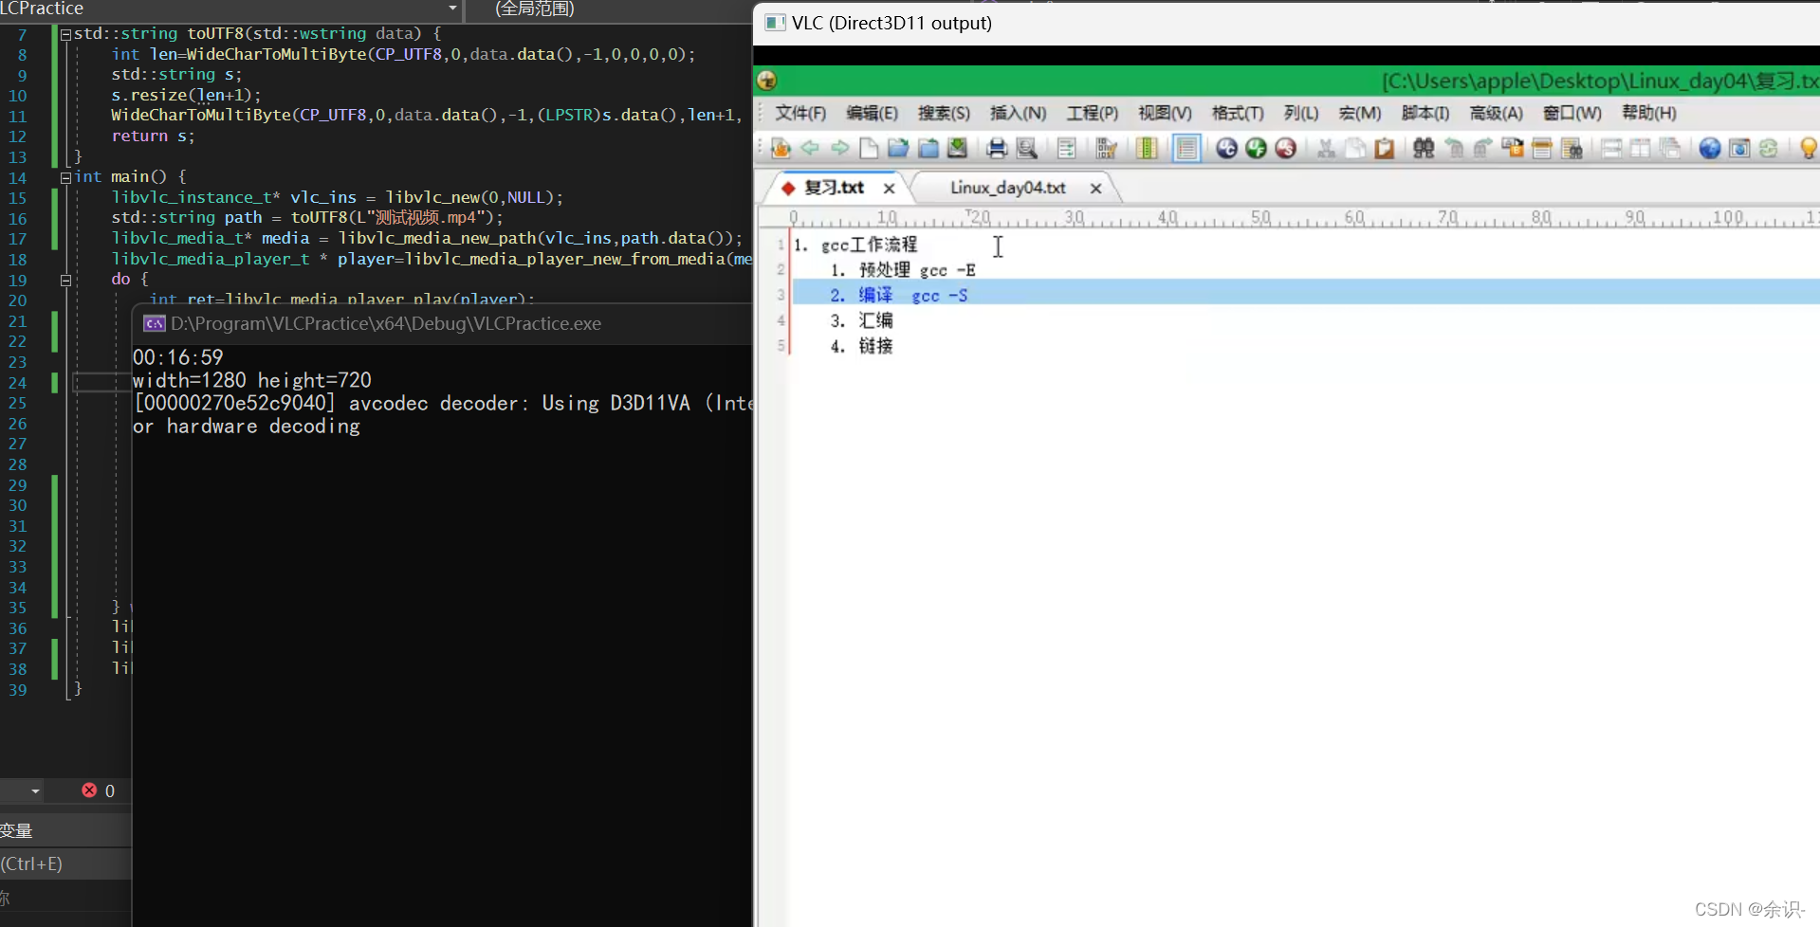The width and height of the screenshot is (1820, 927).
Task: Switch to the Linux_day04.txt tab
Action: (x=1007, y=188)
